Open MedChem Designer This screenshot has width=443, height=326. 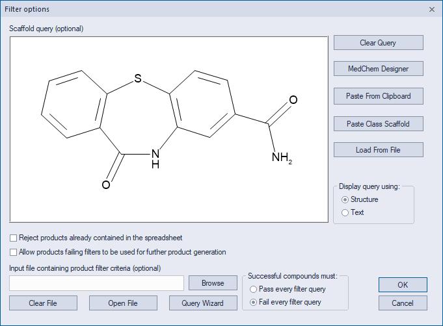tap(379, 69)
